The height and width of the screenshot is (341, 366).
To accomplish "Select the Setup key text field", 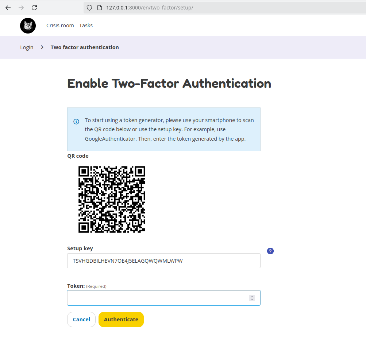I will [x=163, y=261].
